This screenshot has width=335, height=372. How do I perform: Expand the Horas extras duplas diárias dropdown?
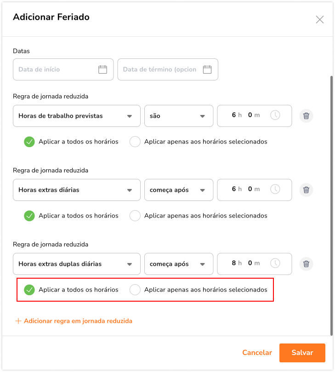77,264
